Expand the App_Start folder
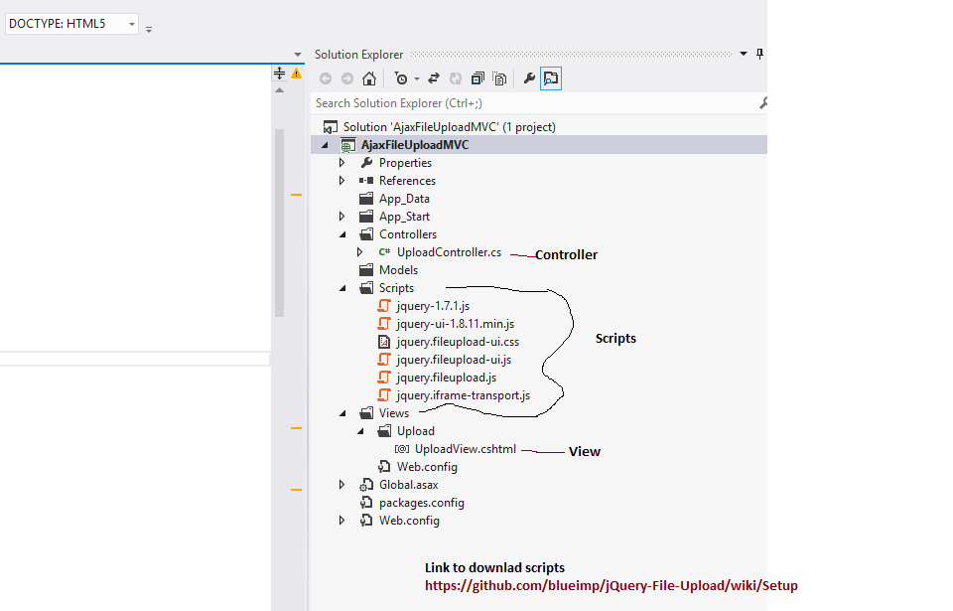Image resolution: width=953 pixels, height=611 pixels. pyautogui.click(x=342, y=217)
